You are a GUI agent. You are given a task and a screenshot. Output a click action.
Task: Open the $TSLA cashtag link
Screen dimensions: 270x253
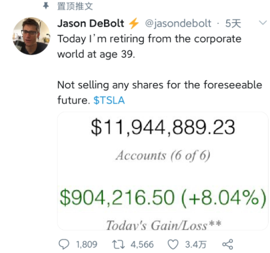(109, 101)
